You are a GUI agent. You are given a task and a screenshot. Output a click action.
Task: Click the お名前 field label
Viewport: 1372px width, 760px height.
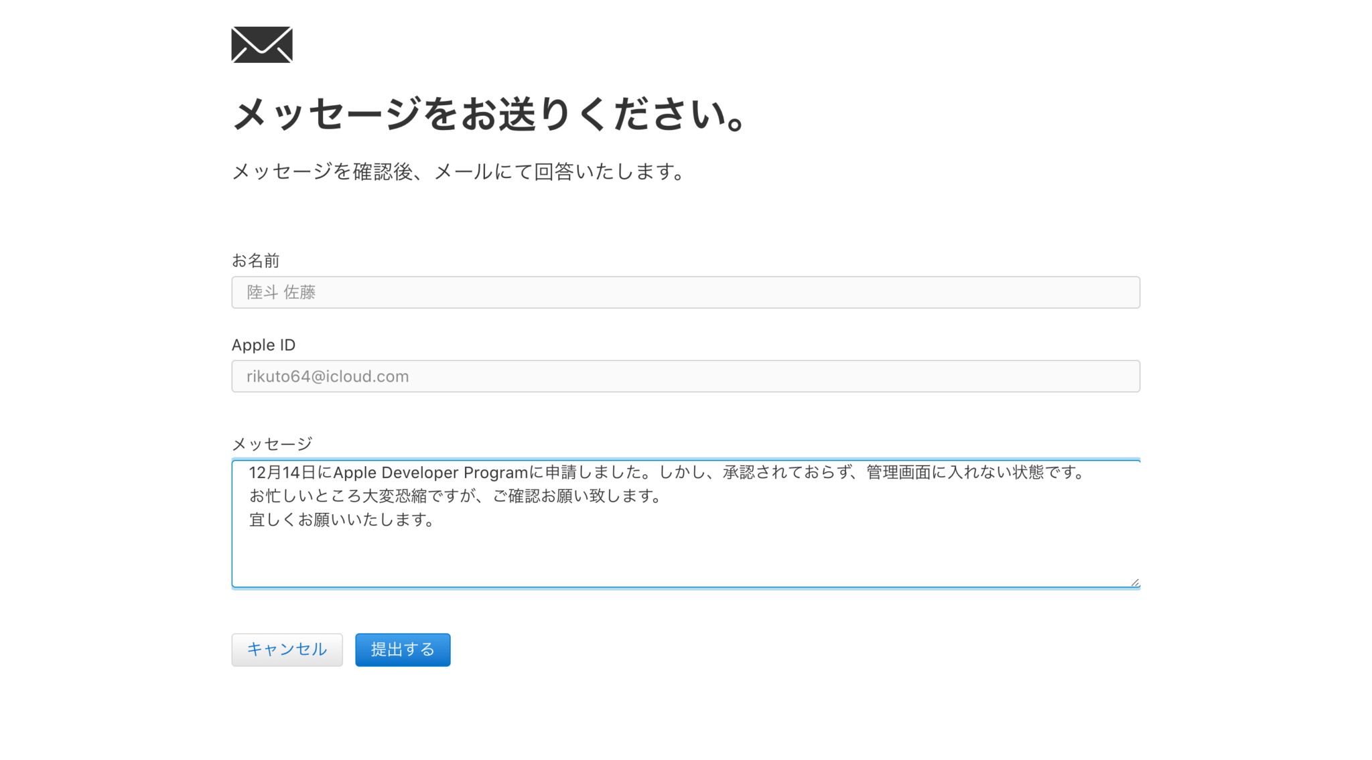click(255, 260)
